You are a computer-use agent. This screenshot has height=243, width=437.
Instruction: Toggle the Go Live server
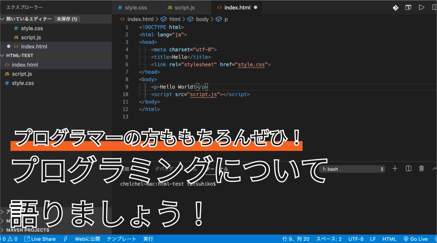pyautogui.click(x=417, y=239)
